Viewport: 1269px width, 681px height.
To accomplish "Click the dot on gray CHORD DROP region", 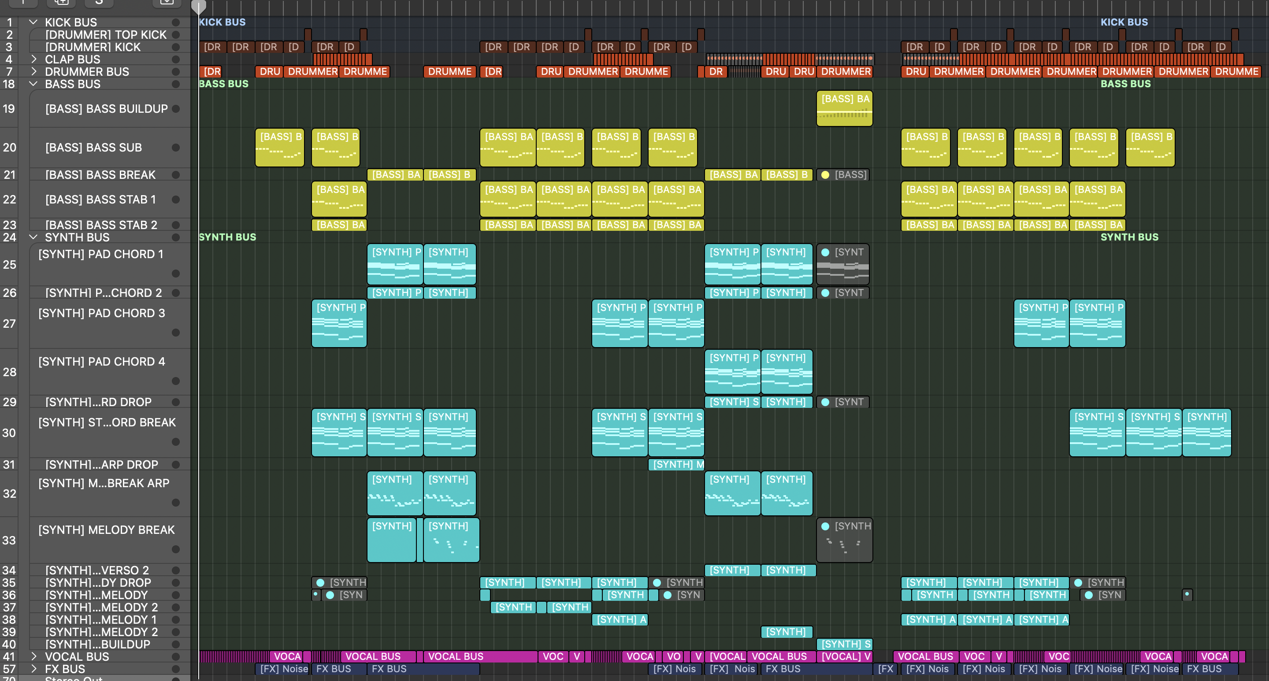I will tap(825, 402).
